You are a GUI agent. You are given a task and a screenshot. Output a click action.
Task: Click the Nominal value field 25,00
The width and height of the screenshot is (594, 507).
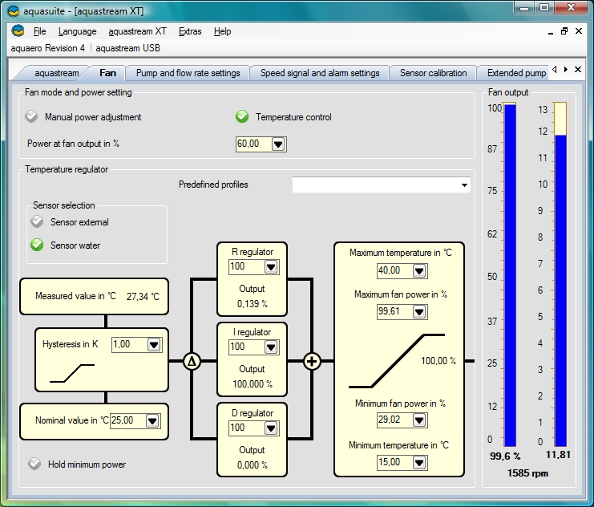128,421
